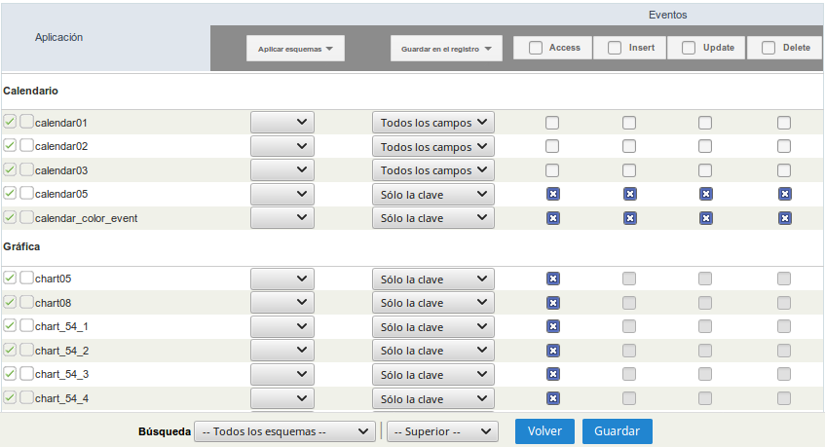Open Sólo la clave dropdown for chart_54_1
The width and height of the screenshot is (825, 447).
[433, 326]
